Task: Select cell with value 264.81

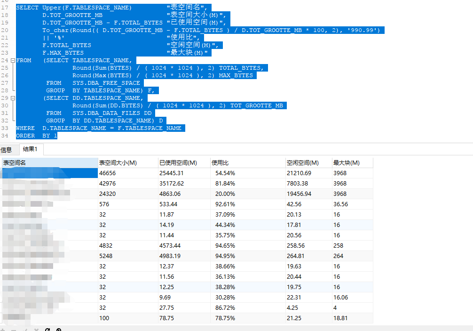Action: click(308, 256)
